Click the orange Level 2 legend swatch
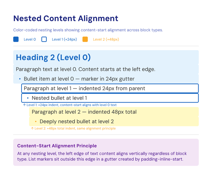Screen dimensions: 212x179 tap(85, 39)
